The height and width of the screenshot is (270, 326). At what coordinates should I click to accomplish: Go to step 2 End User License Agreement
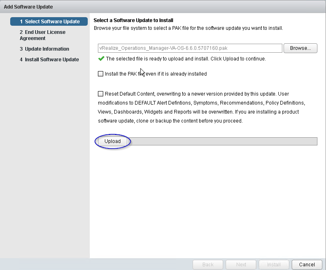(42, 35)
